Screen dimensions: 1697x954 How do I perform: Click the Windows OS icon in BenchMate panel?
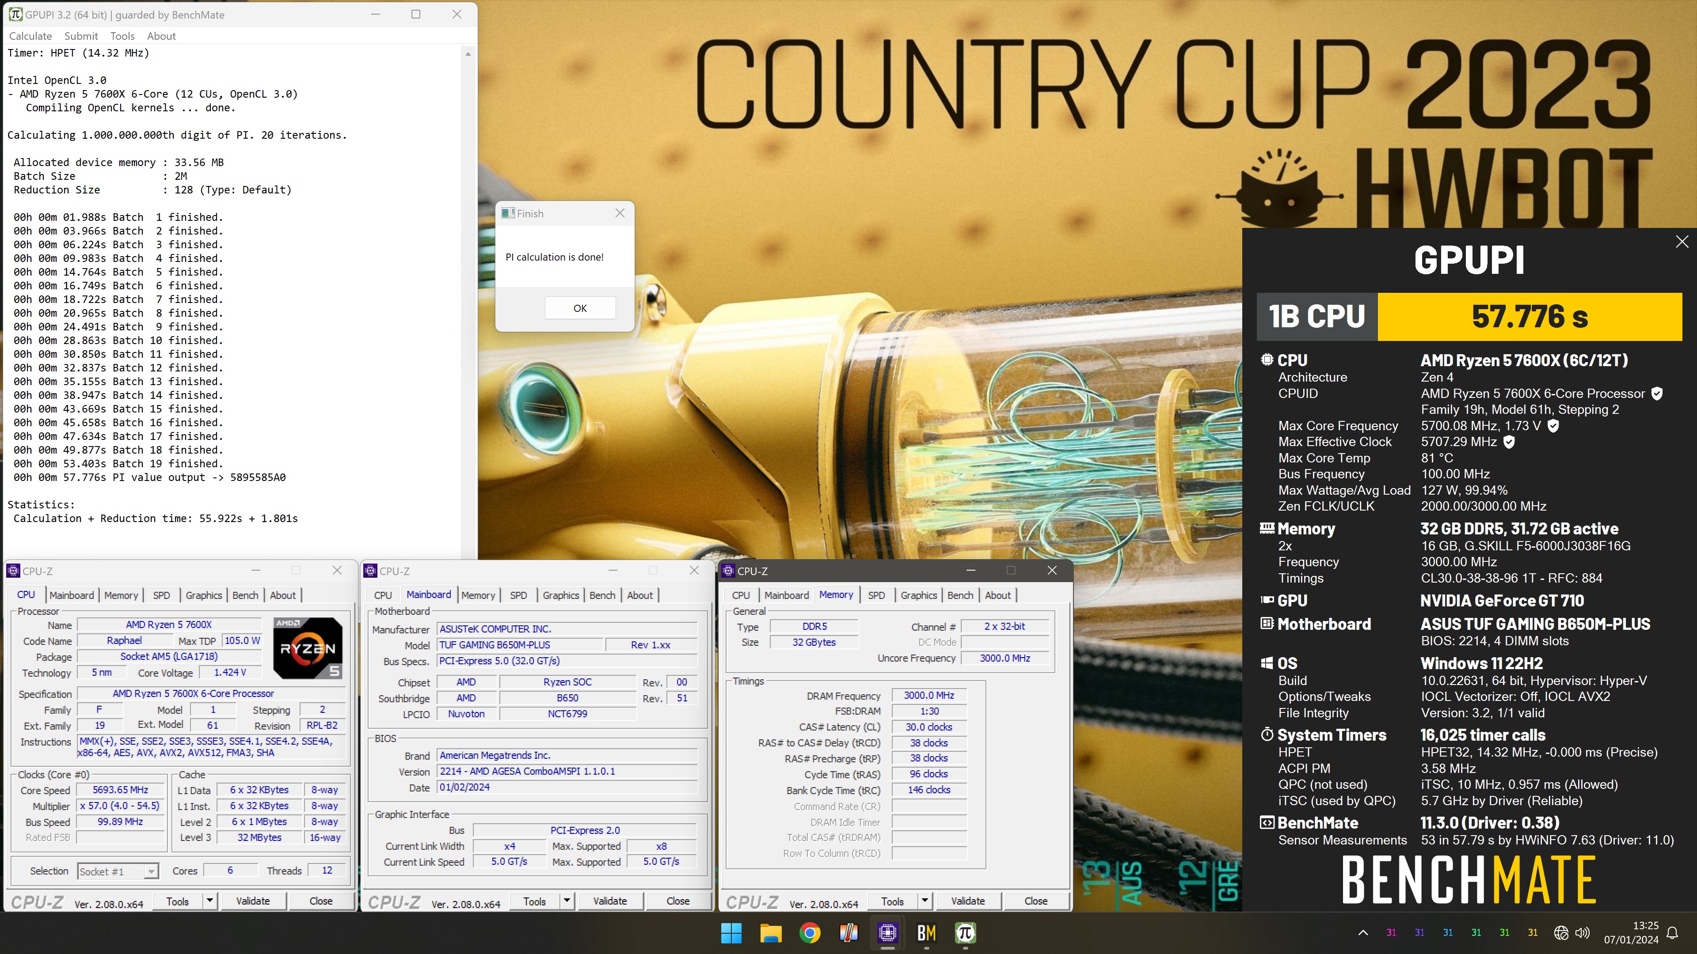point(1267,663)
